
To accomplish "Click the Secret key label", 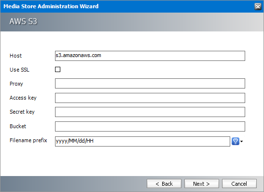I will [x=22, y=112].
